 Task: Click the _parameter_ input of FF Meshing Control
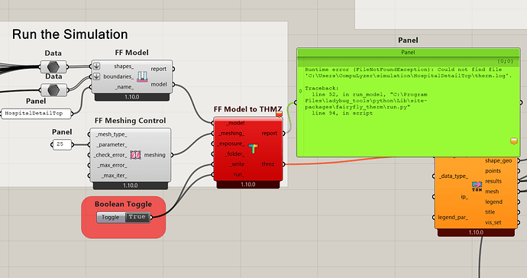tap(112, 145)
